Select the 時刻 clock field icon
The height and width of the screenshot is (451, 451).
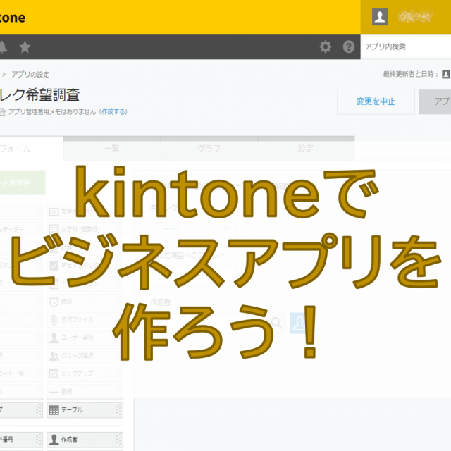[54, 302]
